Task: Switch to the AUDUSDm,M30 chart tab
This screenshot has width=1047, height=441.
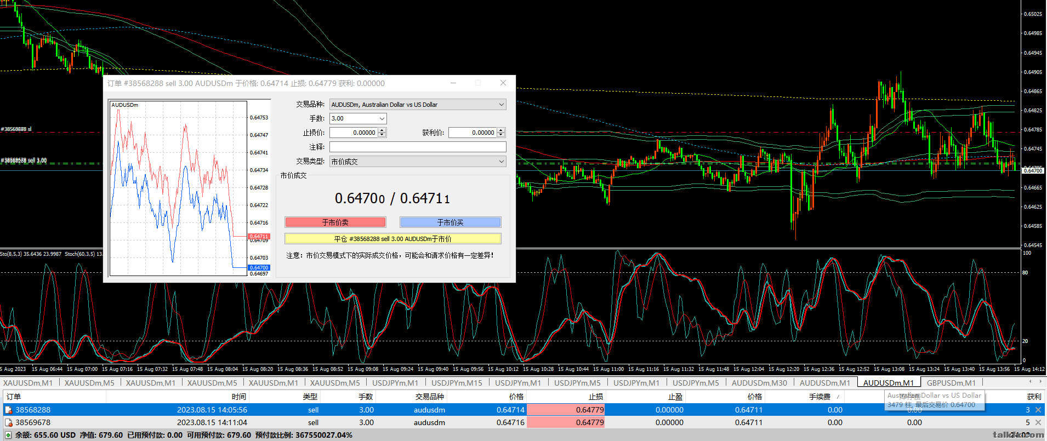Action: (759, 383)
